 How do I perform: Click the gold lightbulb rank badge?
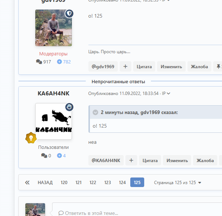tap(31, 138)
